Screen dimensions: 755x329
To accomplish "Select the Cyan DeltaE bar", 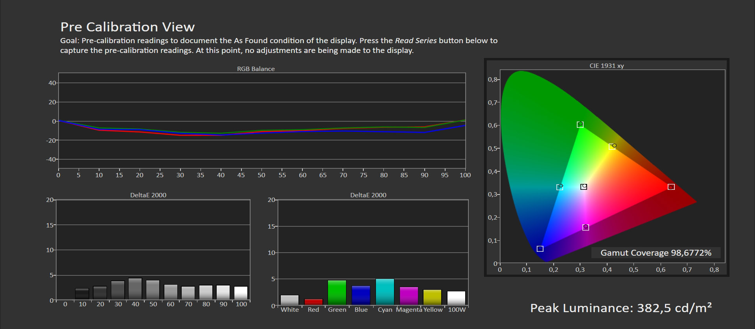I will click(x=385, y=292).
